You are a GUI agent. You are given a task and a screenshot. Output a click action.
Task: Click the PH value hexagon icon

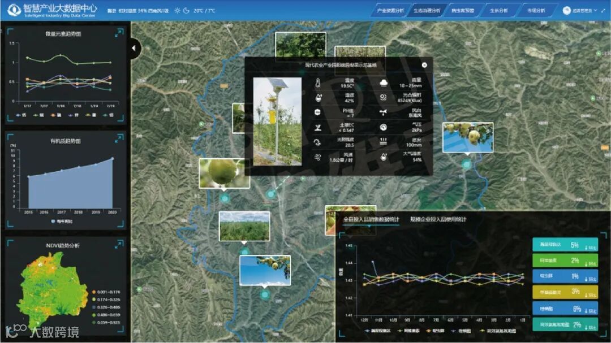coord(317,112)
